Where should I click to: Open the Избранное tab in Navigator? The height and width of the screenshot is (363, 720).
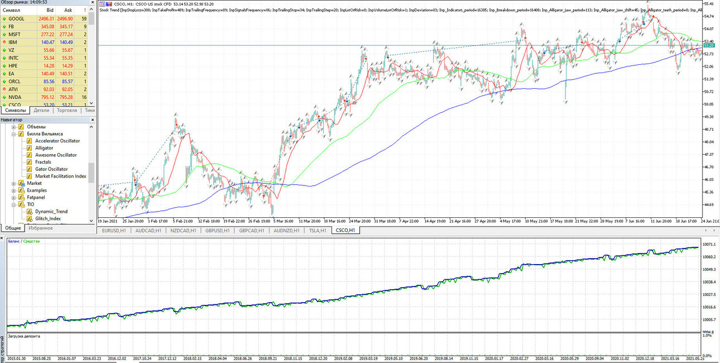point(40,228)
